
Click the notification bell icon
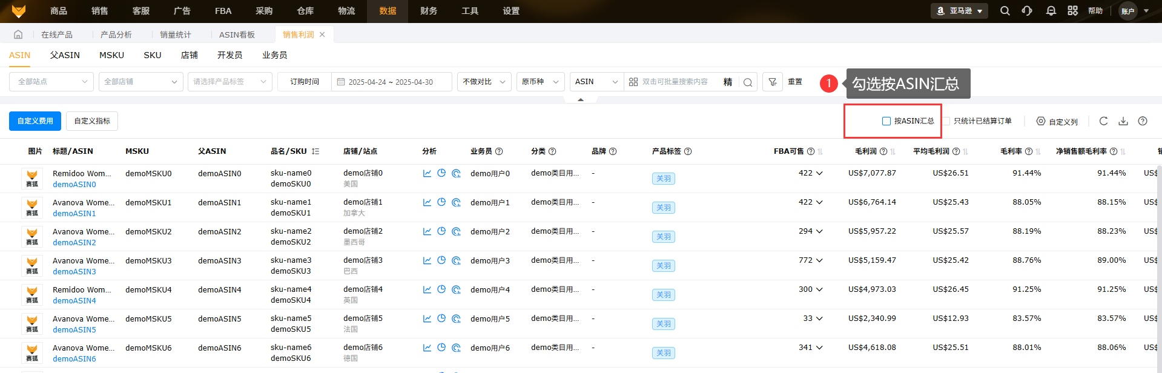click(1051, 11)
